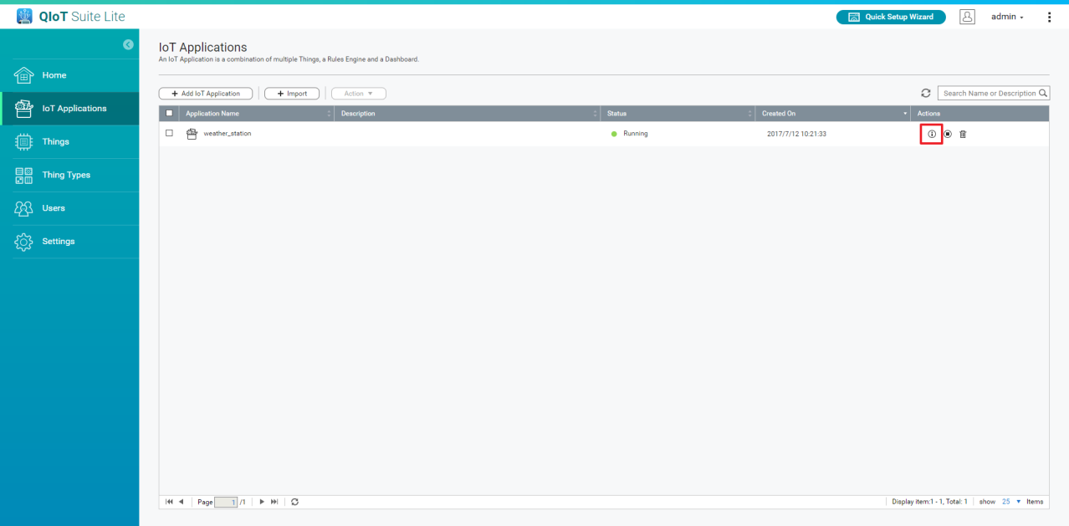Screen dimensions: 1069x526
Task: Stop the weather_station application
Action: (x=948, y=134)
